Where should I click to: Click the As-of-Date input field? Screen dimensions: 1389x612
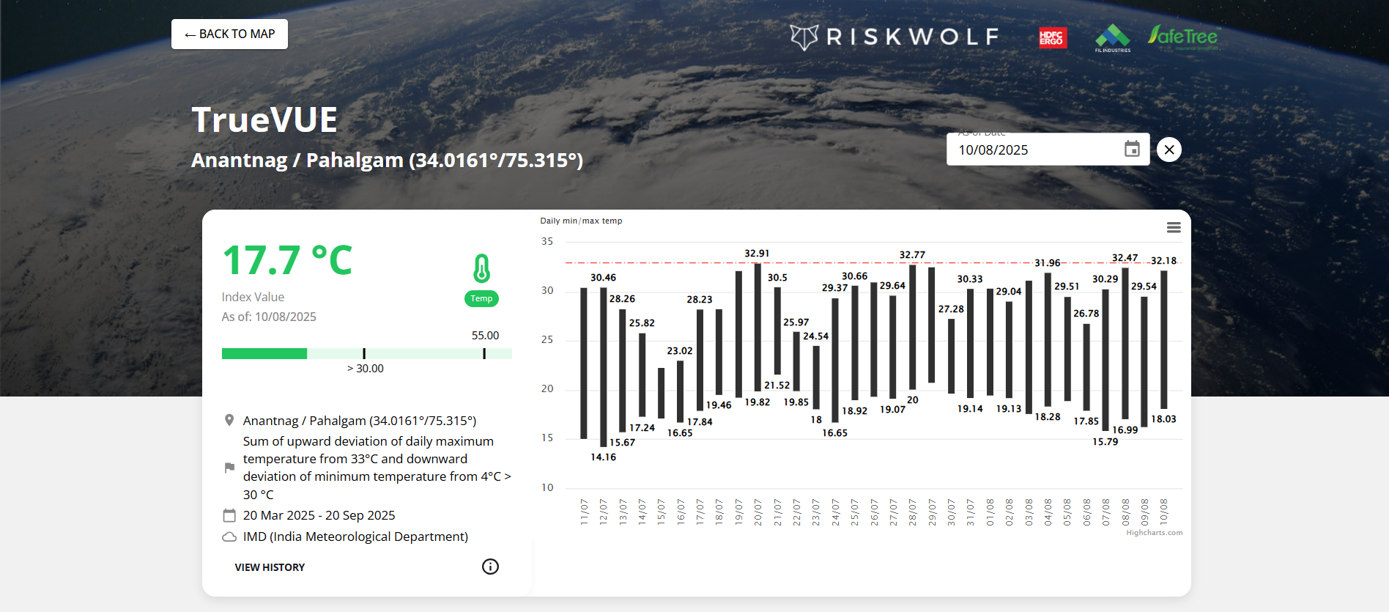[x=1033, y=150]
